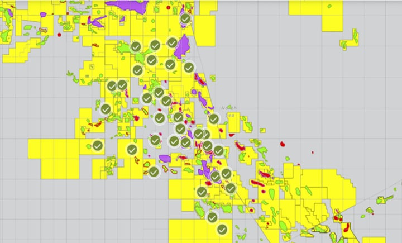Select the rightmost checkmark marker on the map
402x243 pixels.
tap(230, 188)
